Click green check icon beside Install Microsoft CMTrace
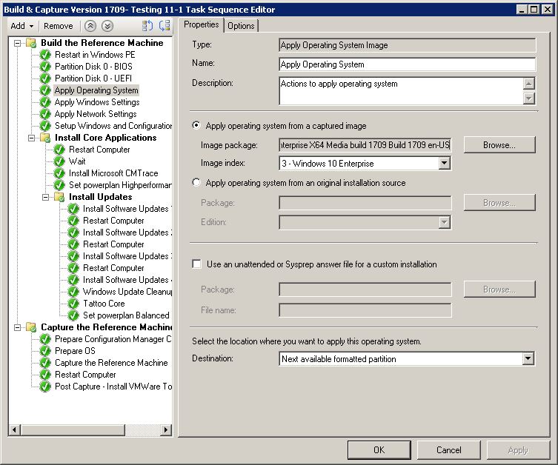 pyautogui.click(x=59, y=173)
